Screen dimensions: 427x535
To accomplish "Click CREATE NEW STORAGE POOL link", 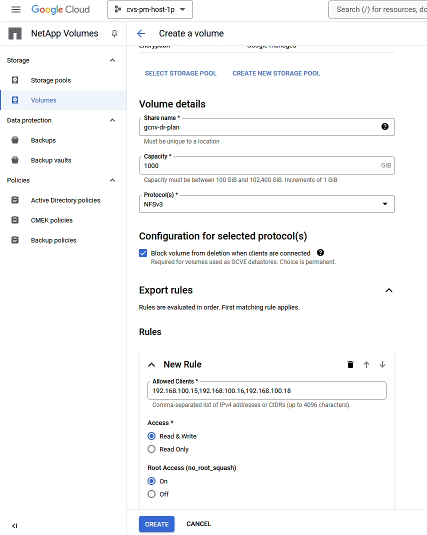I will tap(276, 73).
